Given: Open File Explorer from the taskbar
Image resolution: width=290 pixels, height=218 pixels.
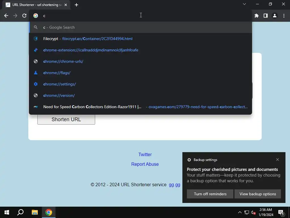Looking at the screenshot, I should point(35,212).
